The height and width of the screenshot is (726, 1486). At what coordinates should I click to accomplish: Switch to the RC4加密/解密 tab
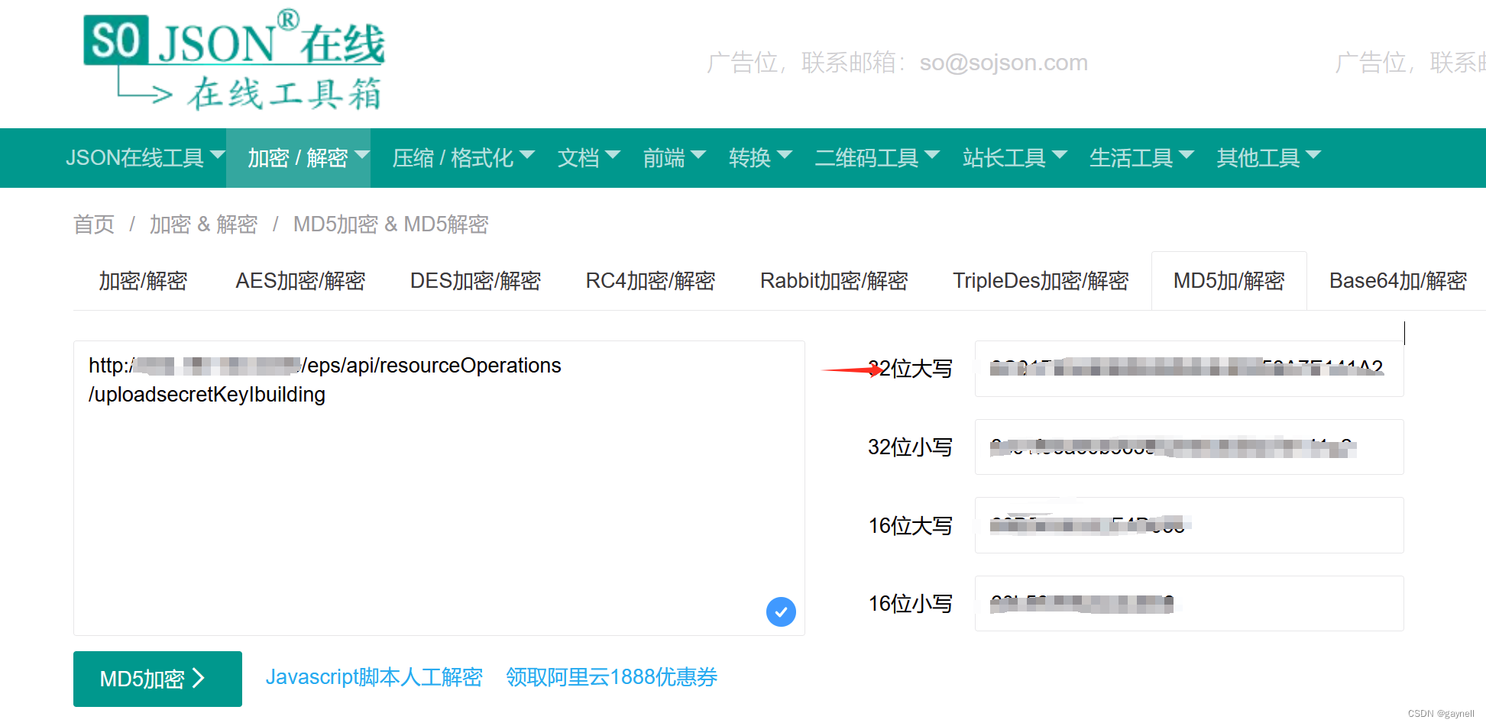point(650,281)
